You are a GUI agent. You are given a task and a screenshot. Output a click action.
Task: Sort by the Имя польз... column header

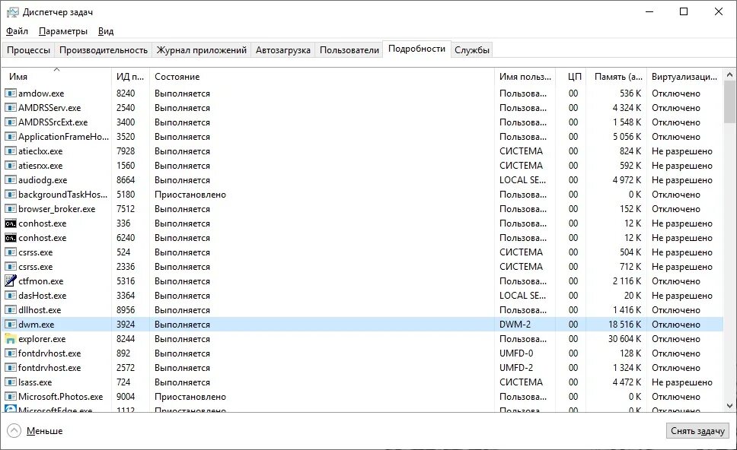click(x=525, y=77)
